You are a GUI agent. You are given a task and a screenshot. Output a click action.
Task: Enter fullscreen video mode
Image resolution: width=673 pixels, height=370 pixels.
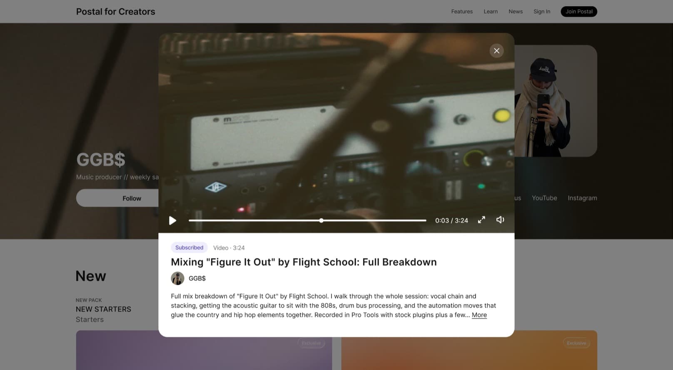tap(481, 220)
